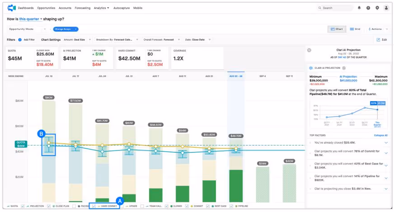Click the Quota line icon in legend

[8, 206]
